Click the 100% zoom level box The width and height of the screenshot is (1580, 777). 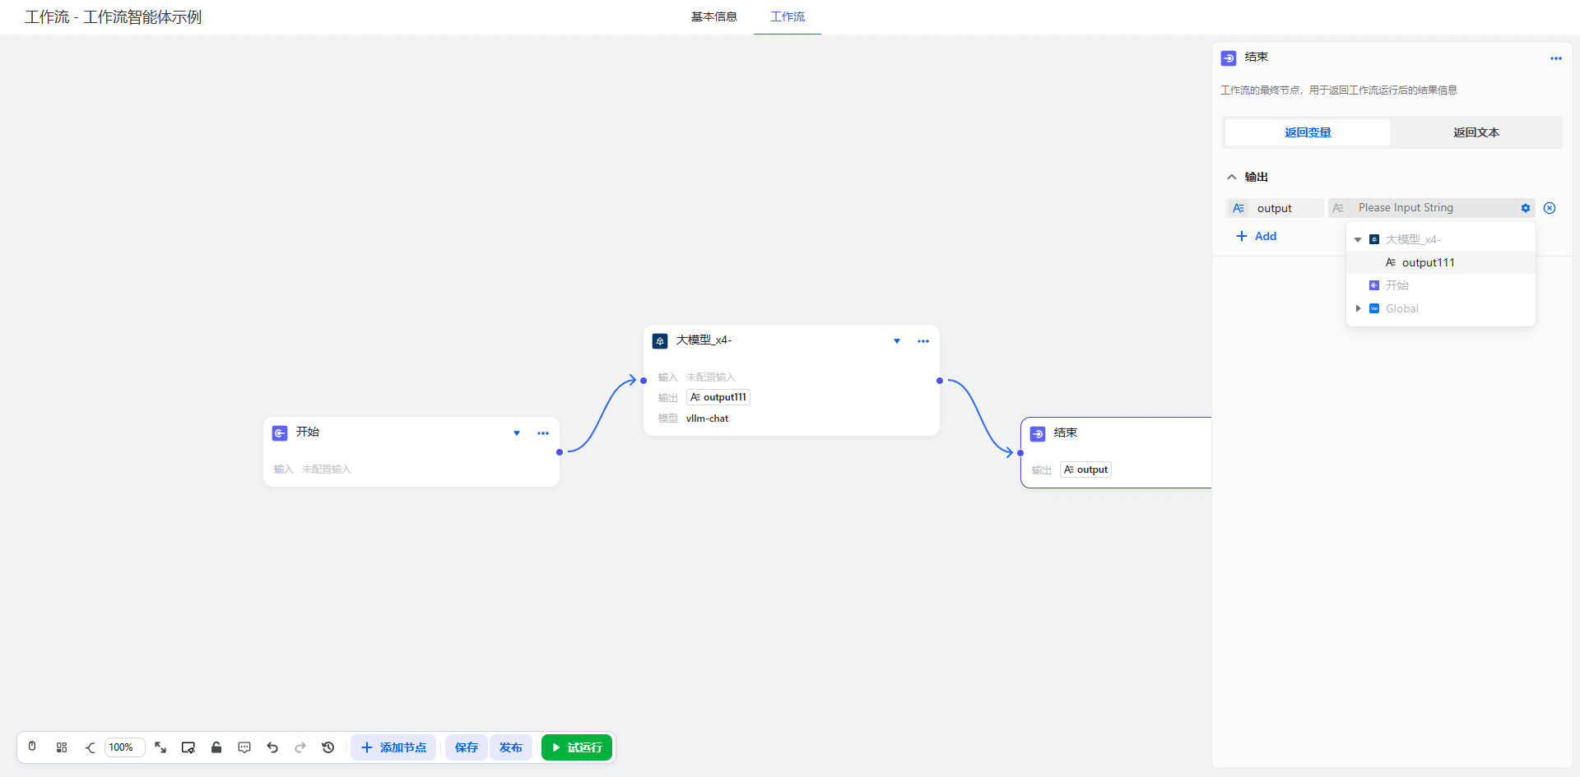[x=124, y=747]
